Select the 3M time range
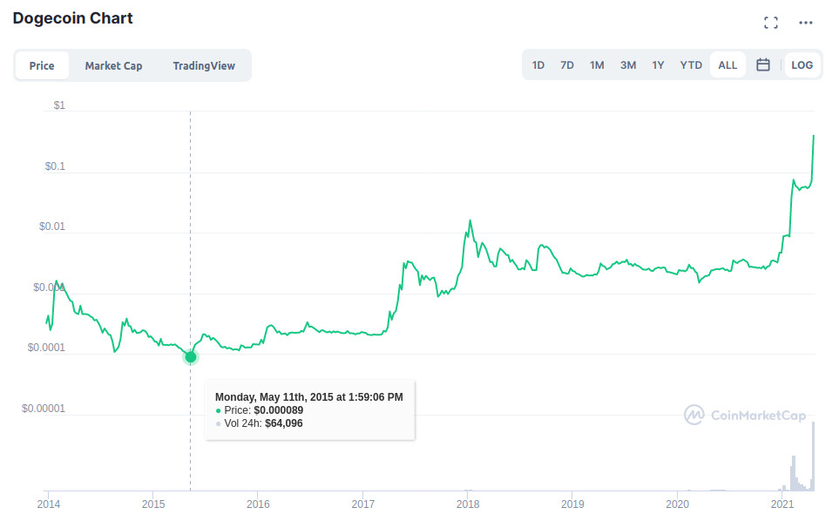This screenshot has width=839, height=521. point(628,65)
